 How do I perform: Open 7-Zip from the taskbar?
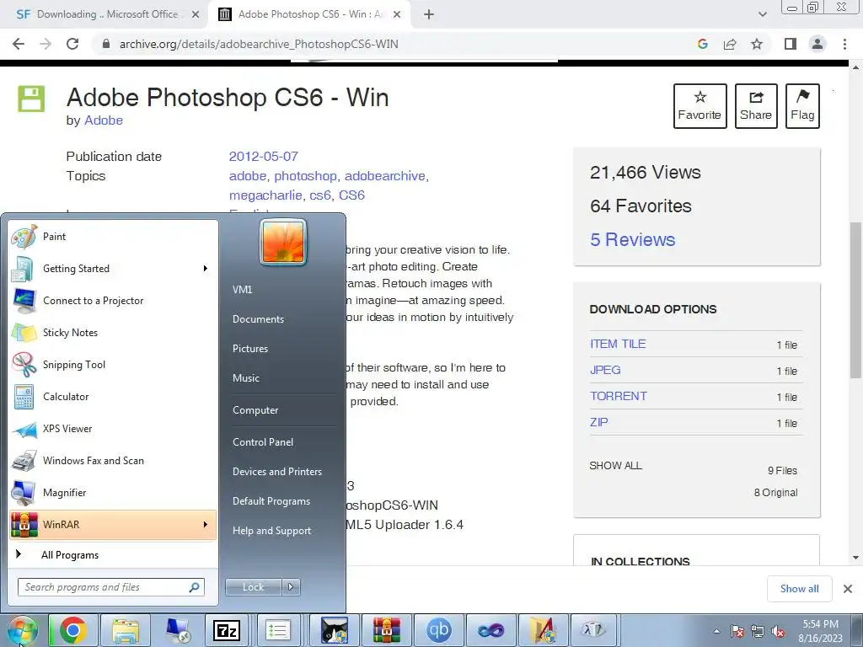pos(226,630)
